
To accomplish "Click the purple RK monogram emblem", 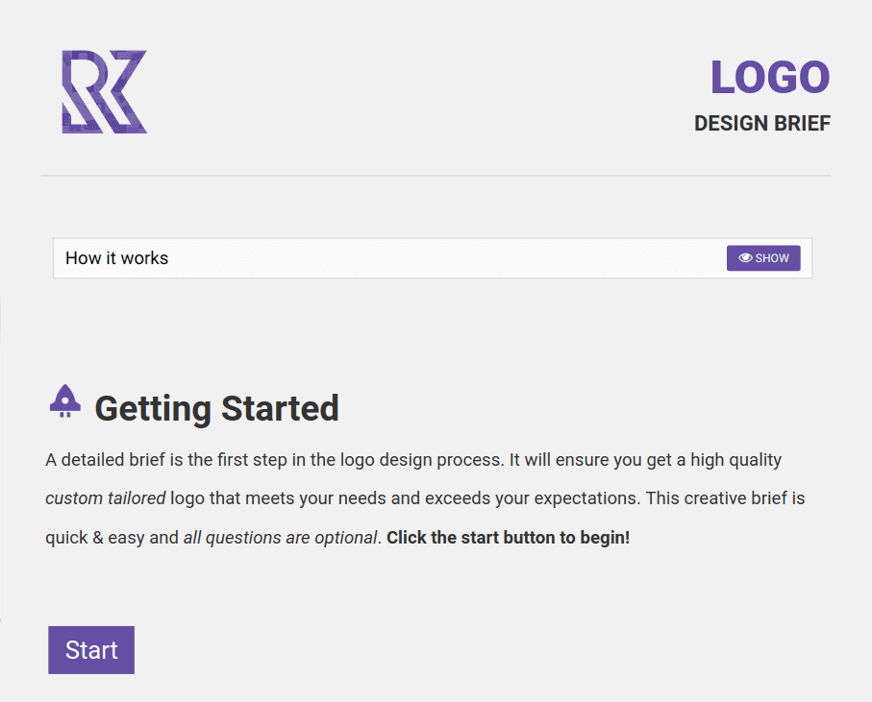I will (103, 92).
